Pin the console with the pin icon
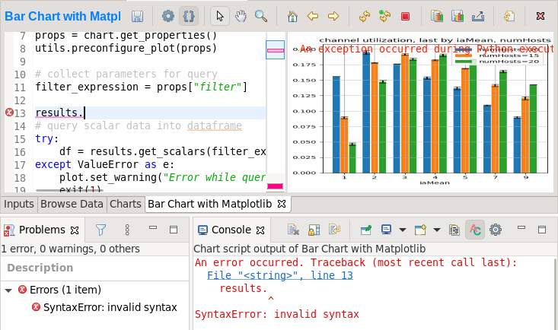The height and width of the screenshot is (330, 558). [366, 230]
